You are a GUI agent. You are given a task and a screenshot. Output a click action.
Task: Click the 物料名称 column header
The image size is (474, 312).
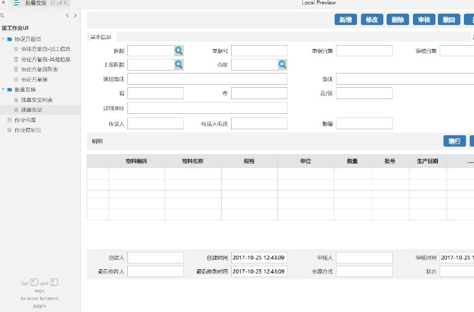pos(193,161)
